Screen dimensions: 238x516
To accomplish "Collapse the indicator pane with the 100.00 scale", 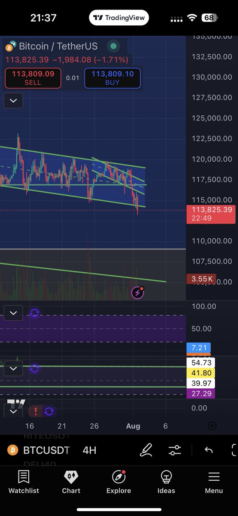I will coord(13,313).
